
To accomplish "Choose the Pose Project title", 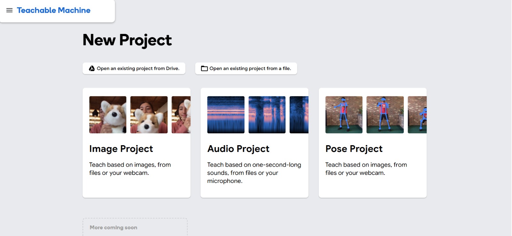I will tap(354, 149).
